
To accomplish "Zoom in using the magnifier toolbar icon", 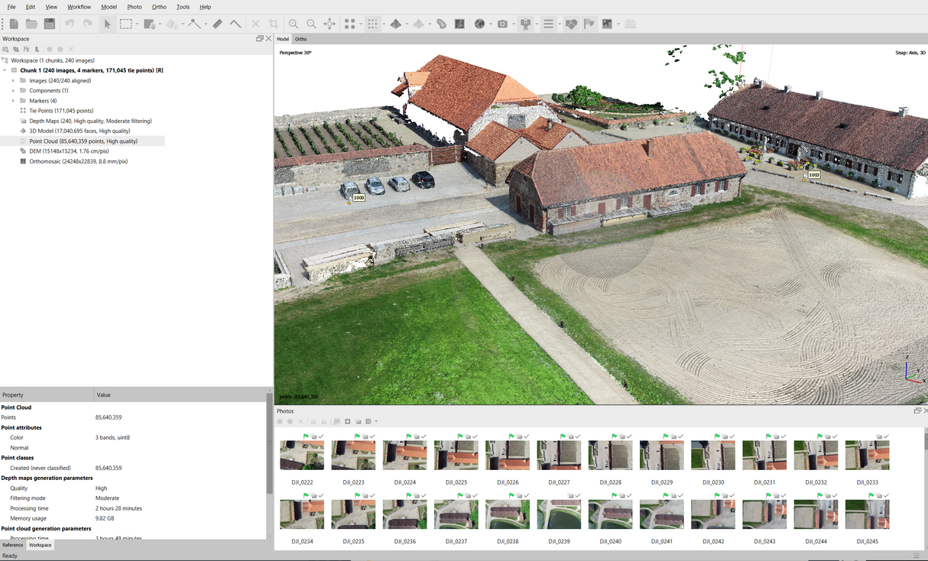I will 294,24.
